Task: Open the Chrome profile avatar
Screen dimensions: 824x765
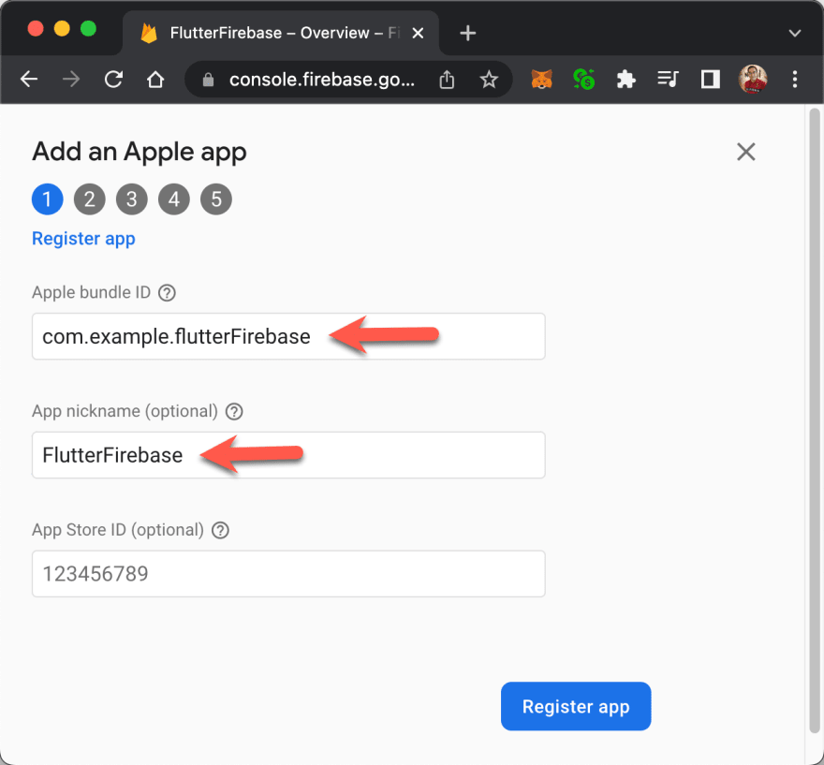Action: (753, 80)
